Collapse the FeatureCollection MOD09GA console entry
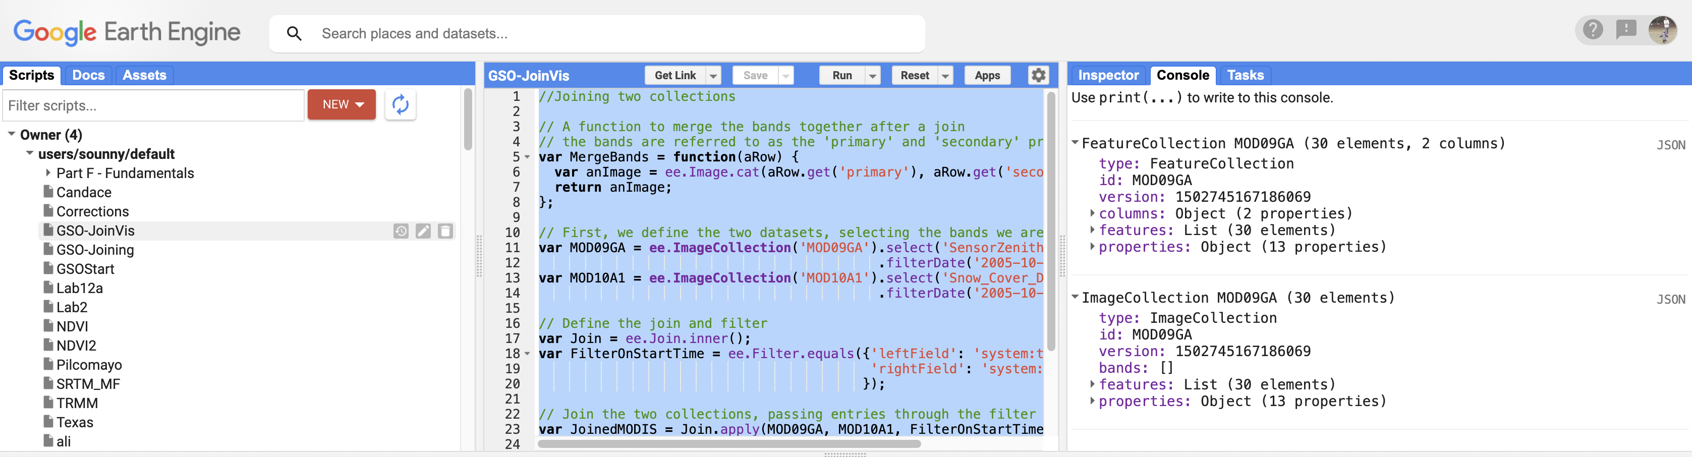 [x=1075, y=143]
